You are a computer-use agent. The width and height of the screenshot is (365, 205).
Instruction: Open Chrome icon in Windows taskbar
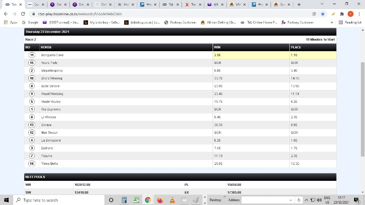(148, 200)
